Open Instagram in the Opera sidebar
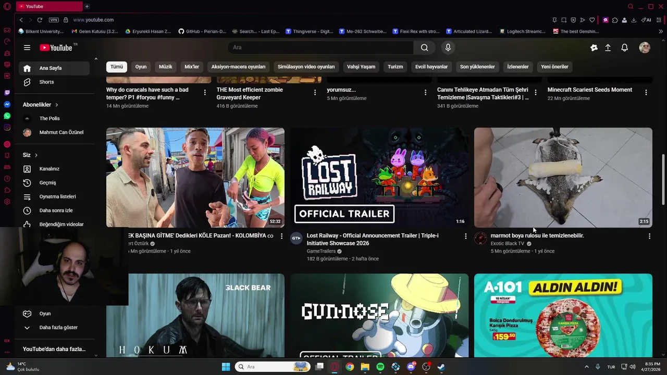 pyautogui.click(x=7, y=127)
